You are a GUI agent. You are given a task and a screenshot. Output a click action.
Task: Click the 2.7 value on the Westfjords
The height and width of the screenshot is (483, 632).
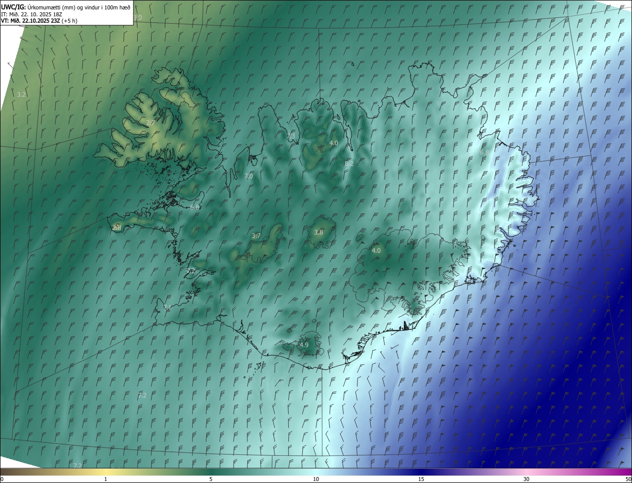tap(151, 122)
